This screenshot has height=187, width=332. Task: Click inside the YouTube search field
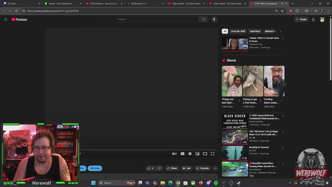(157, 19)
